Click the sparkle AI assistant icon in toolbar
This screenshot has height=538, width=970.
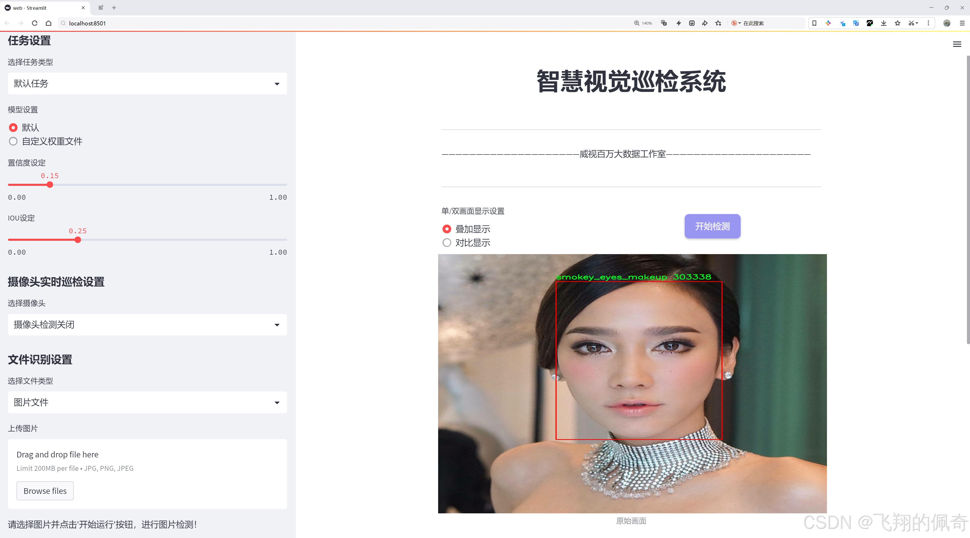click(828, 23)
